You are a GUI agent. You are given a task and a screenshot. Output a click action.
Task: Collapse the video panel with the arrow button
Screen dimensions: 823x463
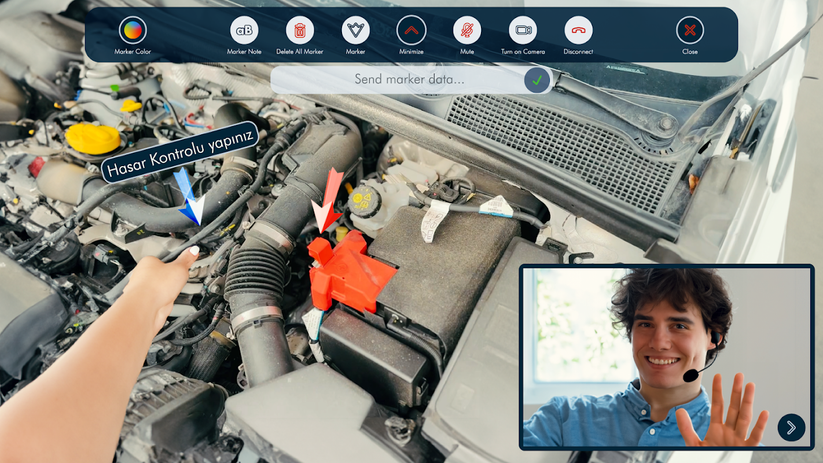[791, 428]
